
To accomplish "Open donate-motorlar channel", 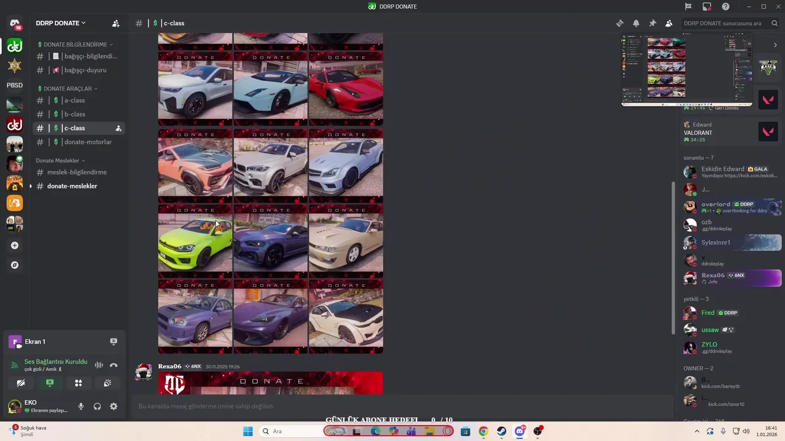I will click(x=78, y=142).
